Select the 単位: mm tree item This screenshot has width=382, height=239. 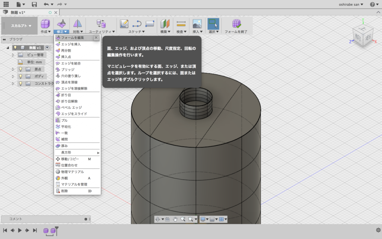[31, 62]
